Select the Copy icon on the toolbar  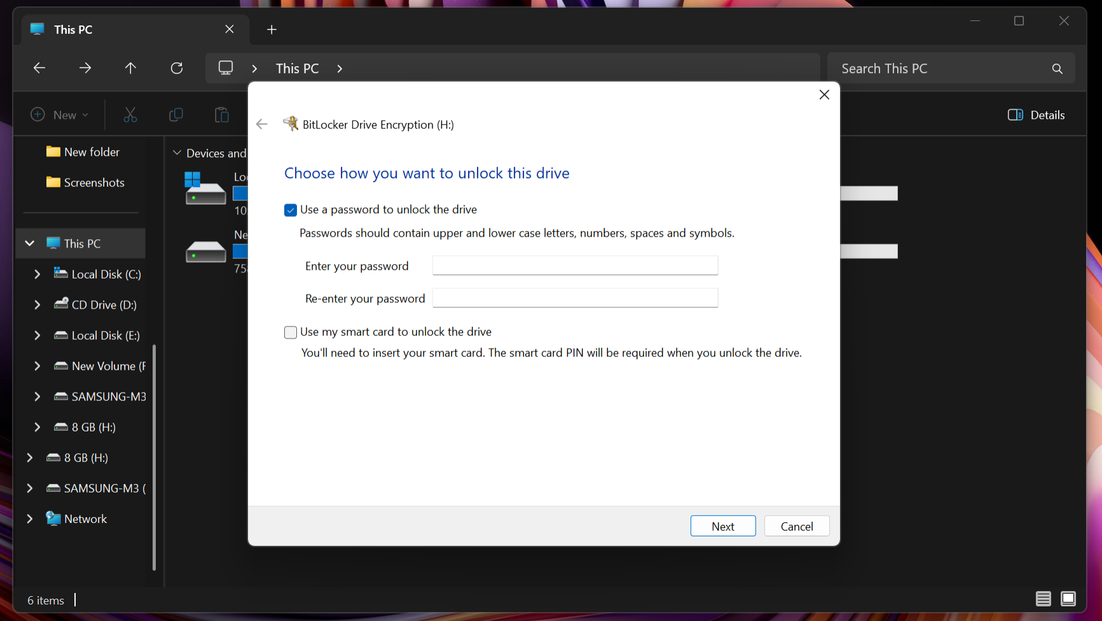[176, 115]
